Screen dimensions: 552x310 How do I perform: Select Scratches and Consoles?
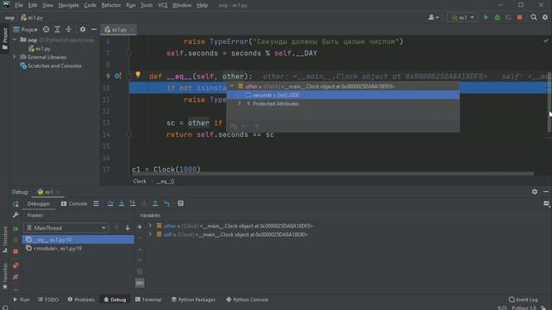[51, 65]
